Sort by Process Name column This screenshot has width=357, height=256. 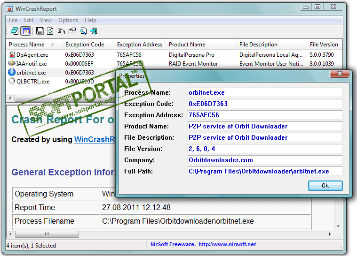[x=34, y=45]
